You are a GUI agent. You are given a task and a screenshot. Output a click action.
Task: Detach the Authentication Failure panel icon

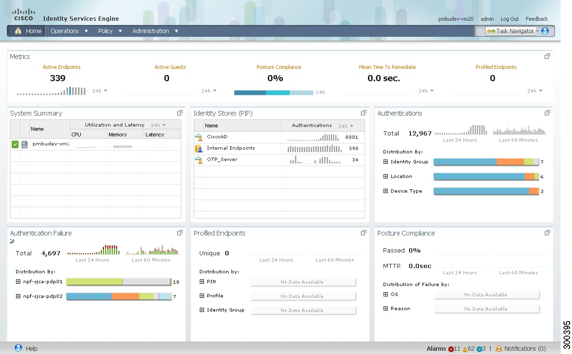pos(179,233)
